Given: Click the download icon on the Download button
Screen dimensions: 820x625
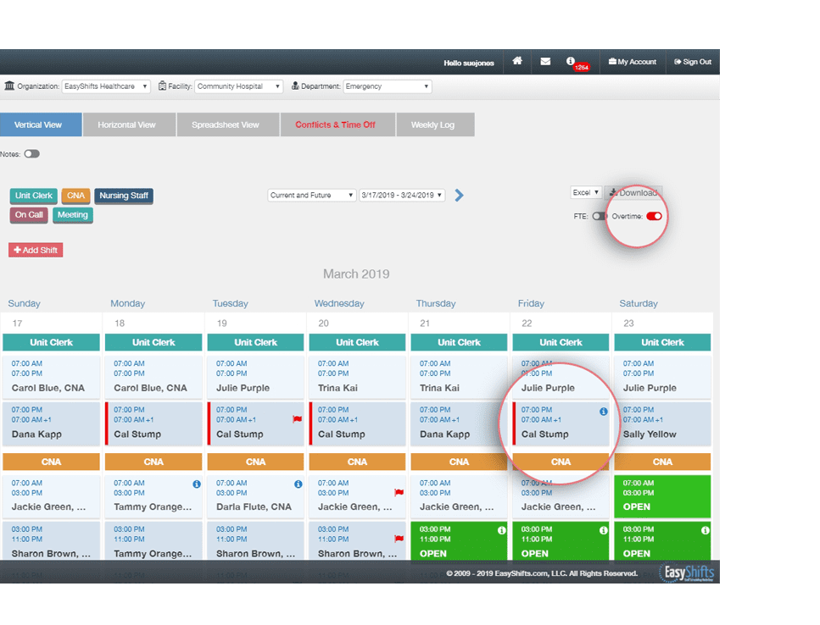Looking at the screenshot, I should pos(615,192).
